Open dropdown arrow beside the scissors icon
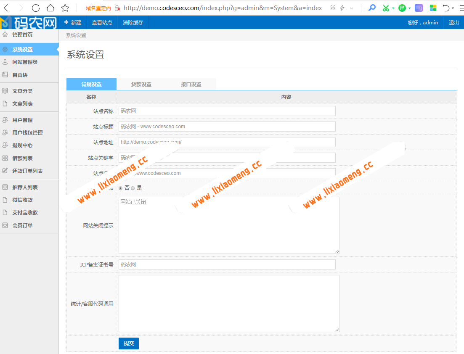 pyautogui.click(x=393, y=8)
